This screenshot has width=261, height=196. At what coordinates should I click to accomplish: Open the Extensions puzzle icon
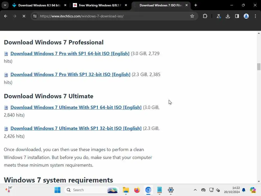(205, 16)
